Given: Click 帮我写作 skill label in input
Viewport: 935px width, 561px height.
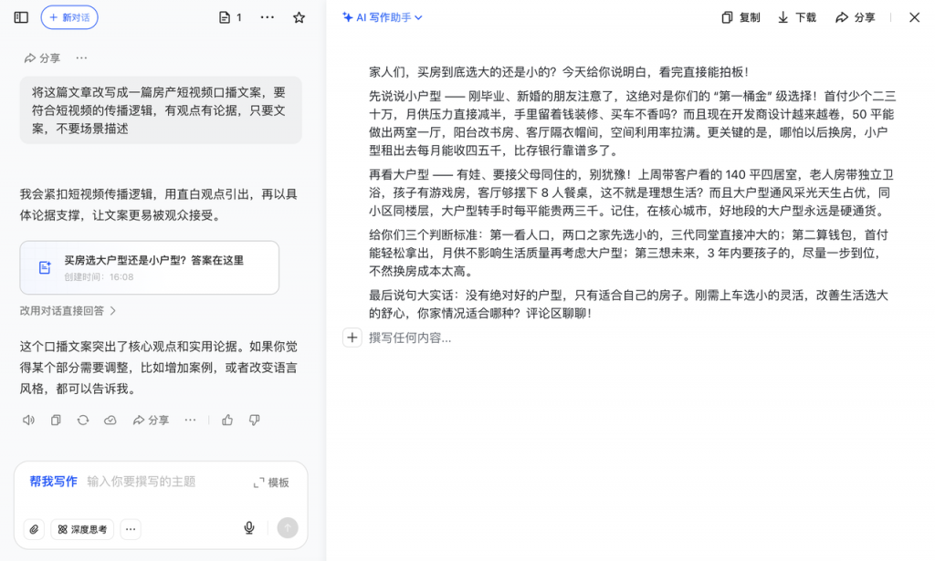Looking at the screenshot, I should click(x=54, y=482).
